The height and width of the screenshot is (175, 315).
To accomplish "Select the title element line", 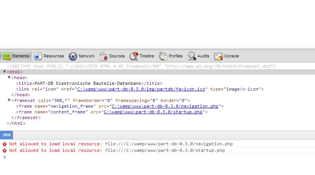I will (x=89, y=83).
